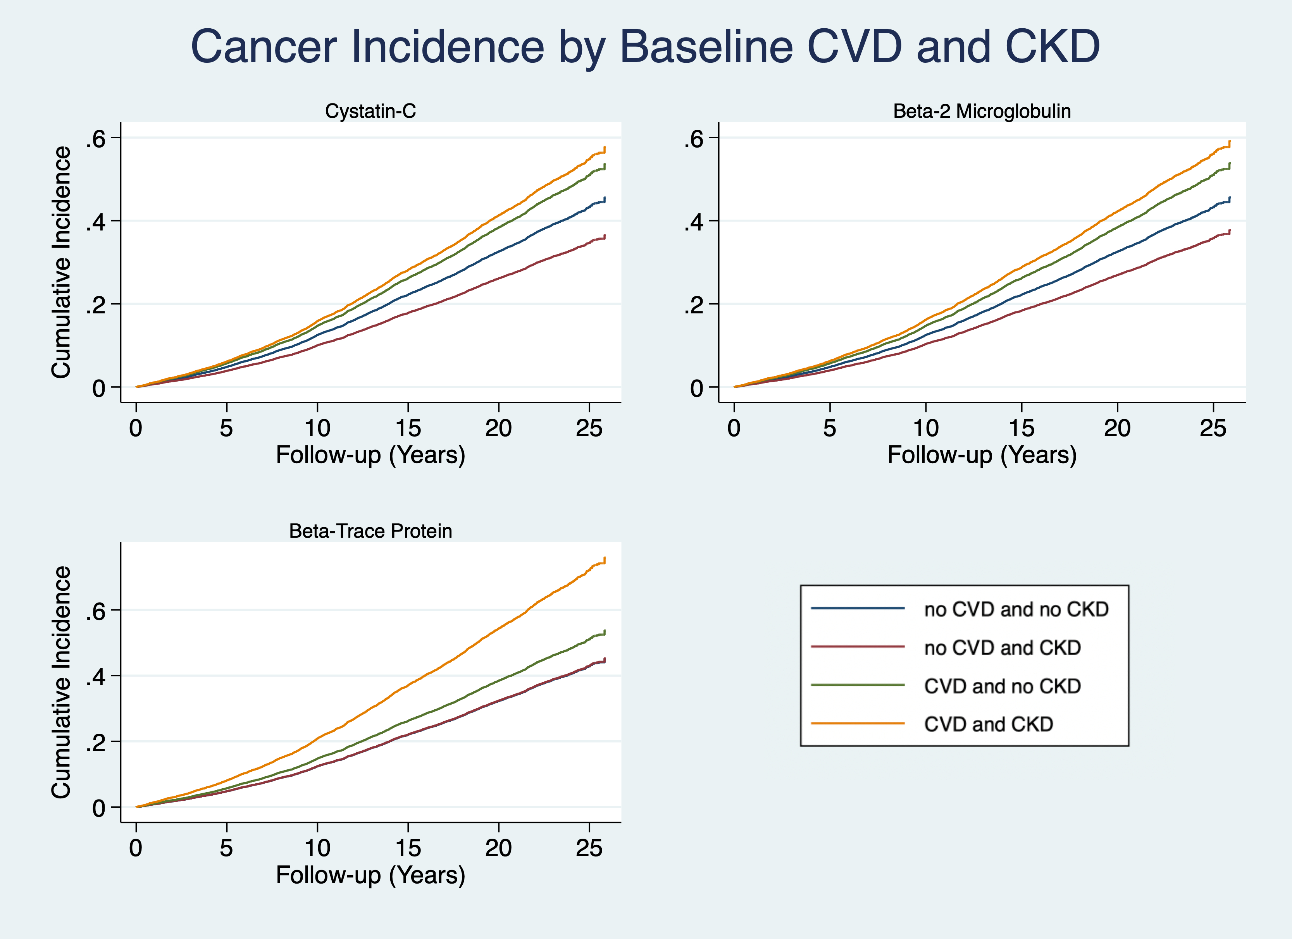Click the blue legend line swatch
The image size is (1292, 939).
point(857,609)
